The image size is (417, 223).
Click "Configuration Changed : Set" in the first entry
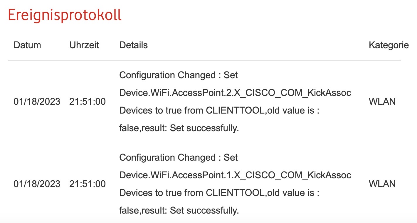pos(179,75)
